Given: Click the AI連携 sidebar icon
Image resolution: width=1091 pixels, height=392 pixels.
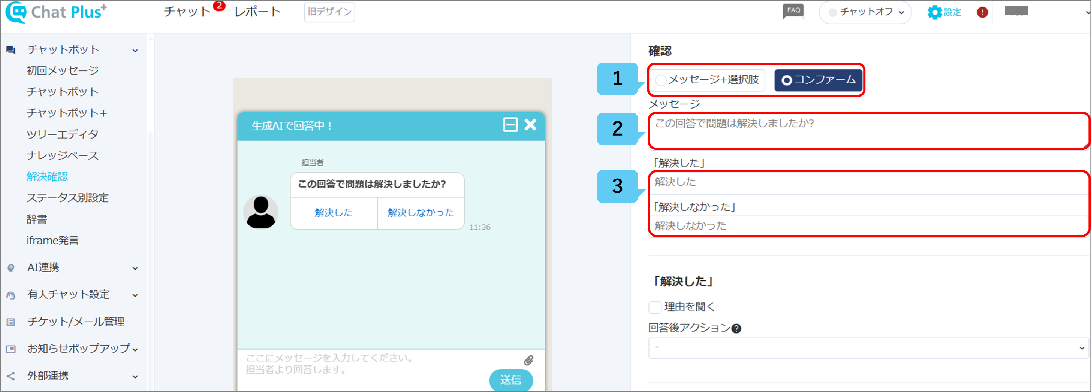Looking at the screenshot, I should [x=10, y=268].
